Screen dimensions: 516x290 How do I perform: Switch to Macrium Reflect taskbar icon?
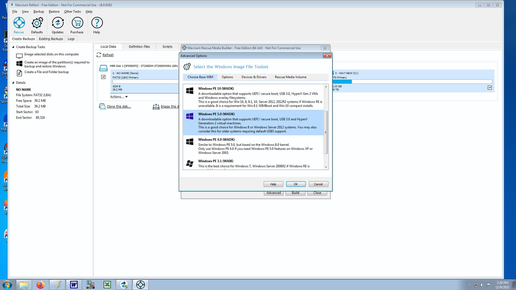click(124, 285)
